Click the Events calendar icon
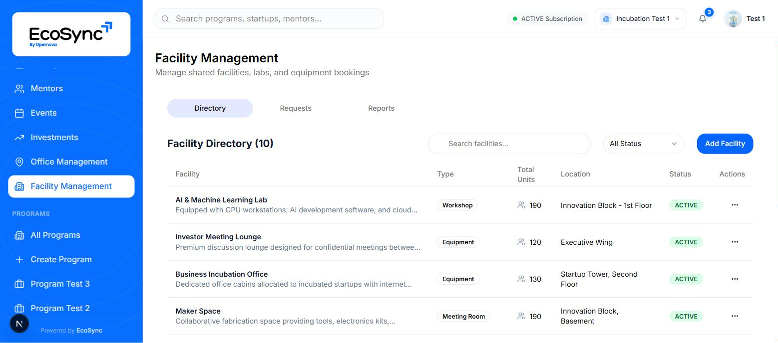Image resolution: width=778 pixels, height=343 pixels. point(19,113)
